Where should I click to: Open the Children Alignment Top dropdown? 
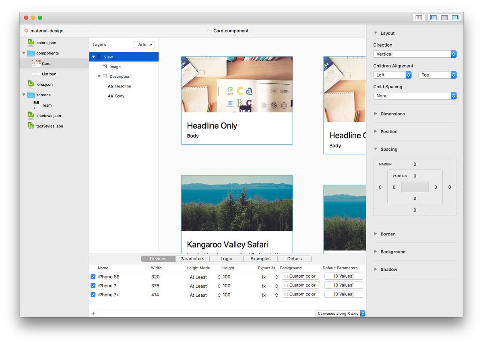point(438,75)
